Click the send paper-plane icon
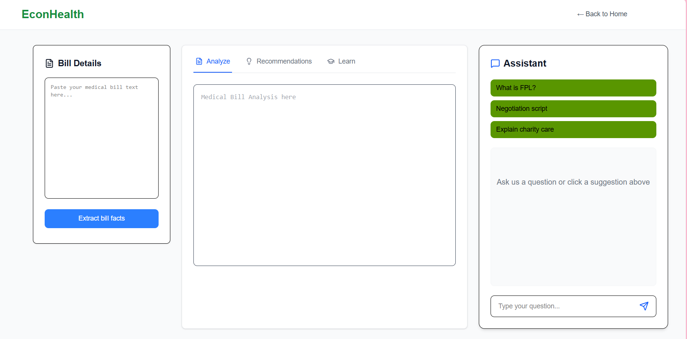This screenshot has width=687, height=339. click(x=644, y=306)
